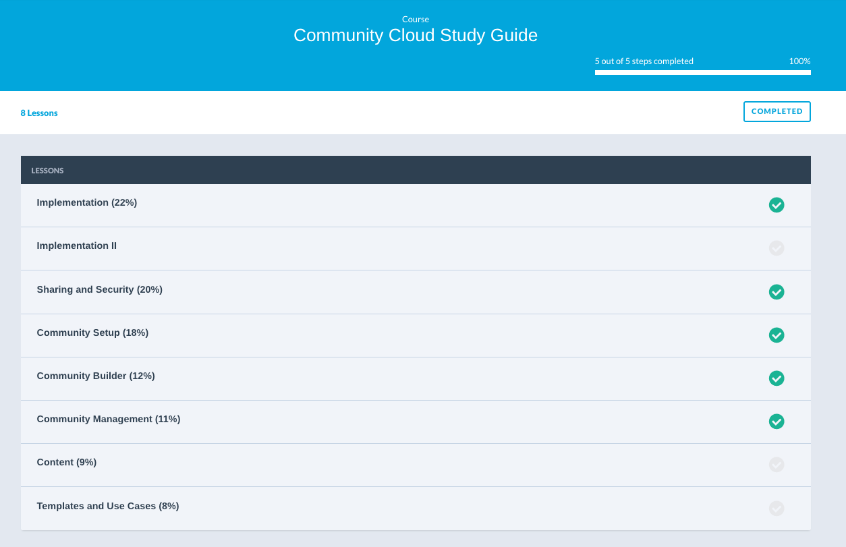Click grey checkmark for Implementation II
This screenshot has height=547, width=846.
pyautogui.click(x=777, y=248)
